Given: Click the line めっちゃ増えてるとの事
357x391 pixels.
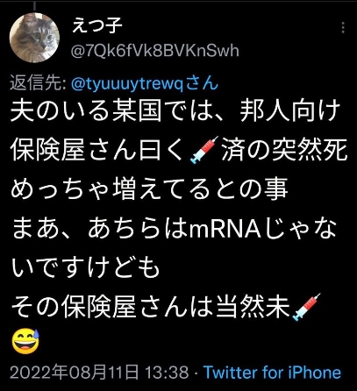Looking at the screenshot, I should point(149,189).
